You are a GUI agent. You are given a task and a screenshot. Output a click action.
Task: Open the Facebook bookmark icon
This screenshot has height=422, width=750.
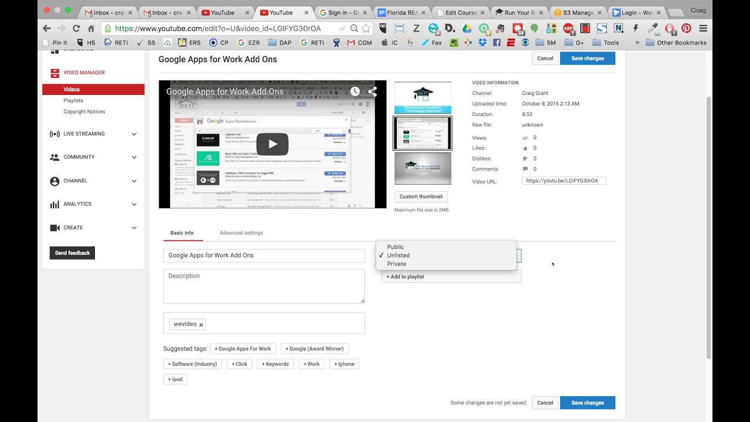coord(496,42)
